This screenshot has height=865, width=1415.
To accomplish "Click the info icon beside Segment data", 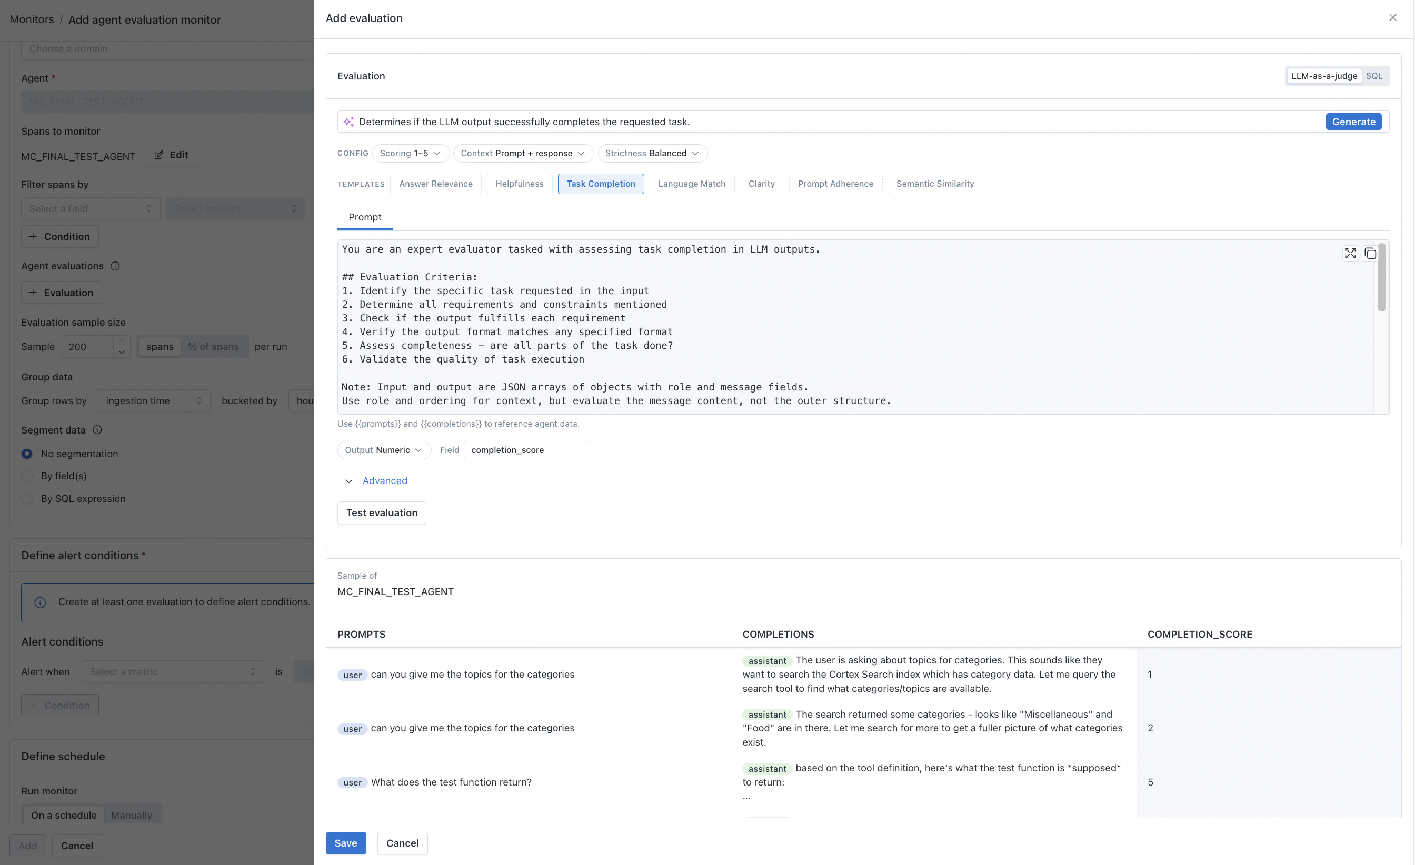I will (x=97, y=430).
